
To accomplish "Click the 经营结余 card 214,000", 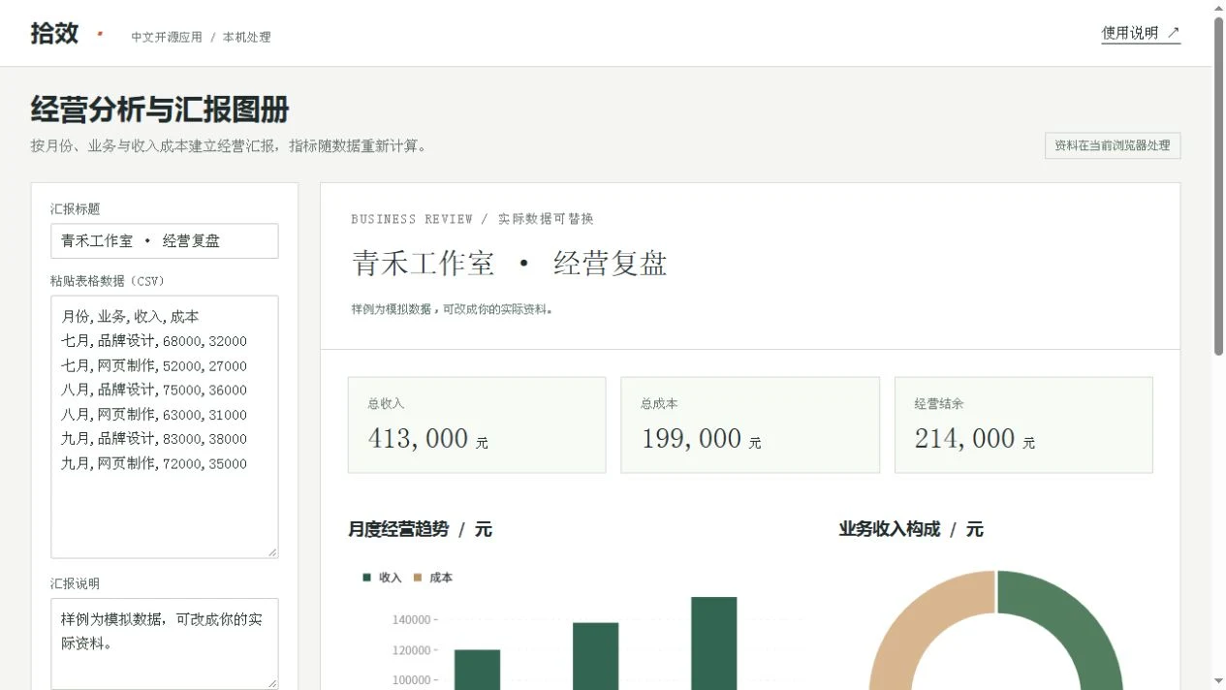I will [x=1023, y=425].
